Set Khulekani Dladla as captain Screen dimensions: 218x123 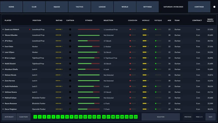coord(70,69)
